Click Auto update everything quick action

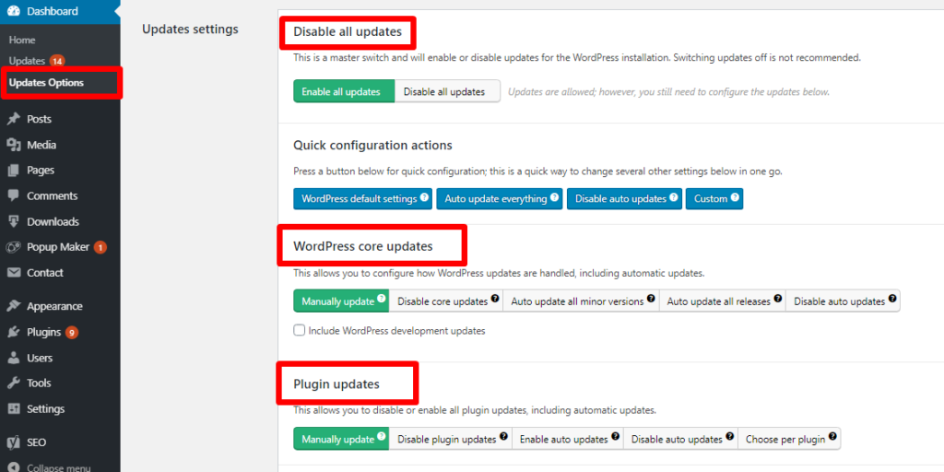500,199
